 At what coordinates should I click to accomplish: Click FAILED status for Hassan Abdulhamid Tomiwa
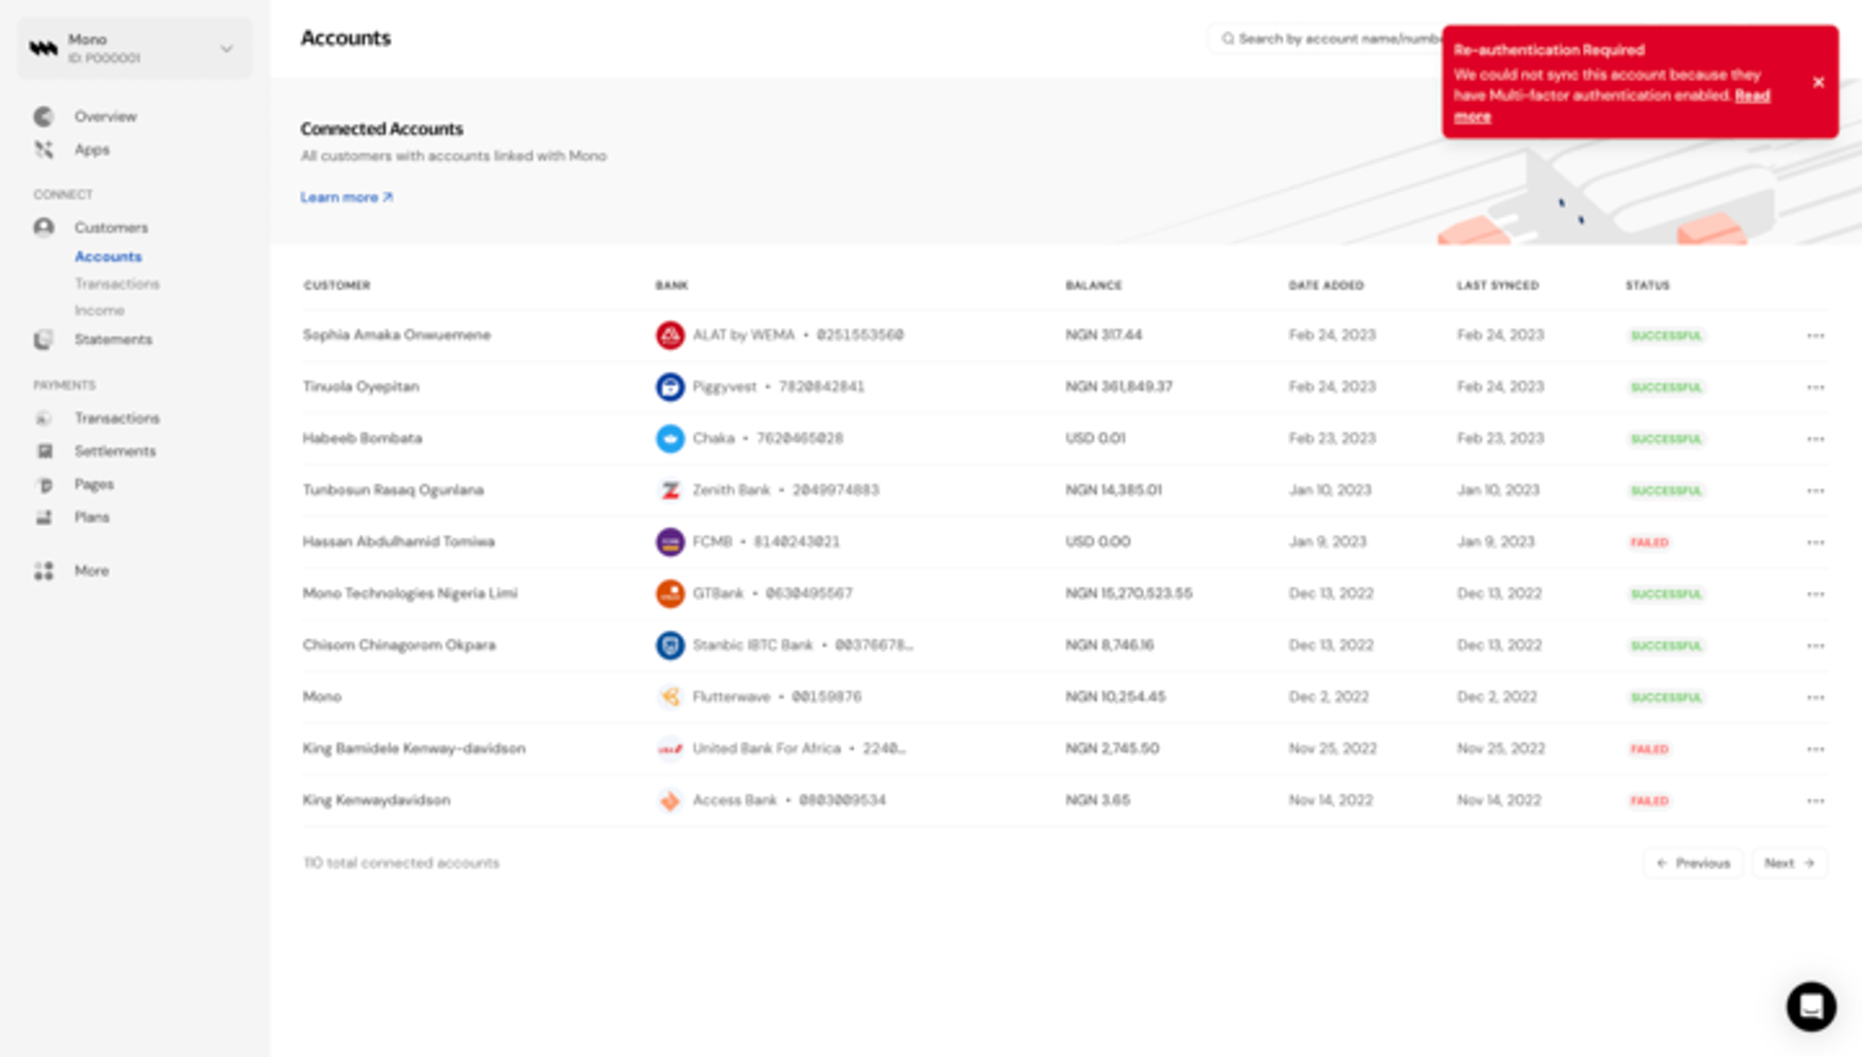point(1649,542)
